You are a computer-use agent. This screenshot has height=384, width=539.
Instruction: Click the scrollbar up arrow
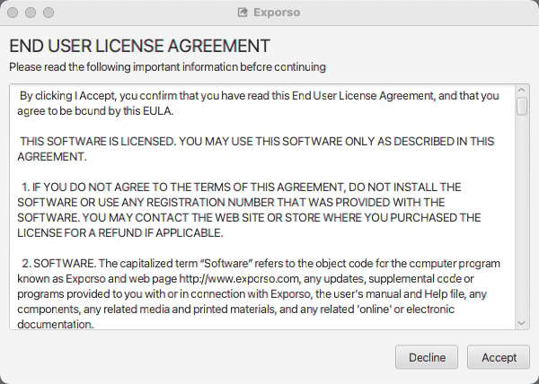[522, 92]
